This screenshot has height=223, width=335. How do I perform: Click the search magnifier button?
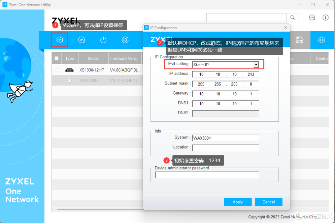click(292, 17)
